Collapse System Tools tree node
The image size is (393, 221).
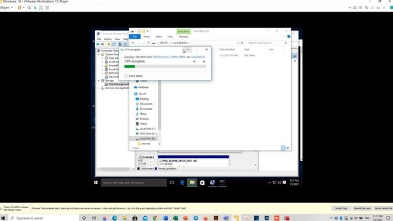point(99,55)
